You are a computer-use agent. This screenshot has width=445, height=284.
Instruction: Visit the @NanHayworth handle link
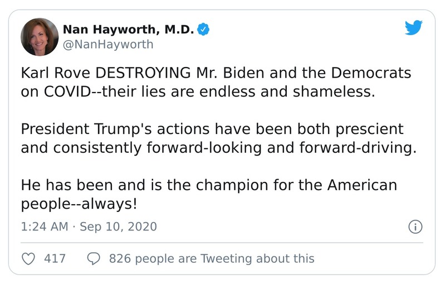108,44
